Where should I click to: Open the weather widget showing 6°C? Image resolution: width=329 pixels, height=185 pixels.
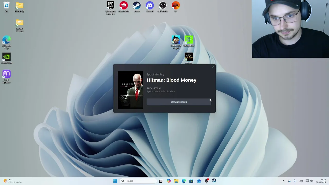tap(13, 181)
